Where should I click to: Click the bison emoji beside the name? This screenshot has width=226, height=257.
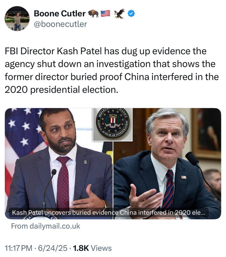(x=93, y=14)
